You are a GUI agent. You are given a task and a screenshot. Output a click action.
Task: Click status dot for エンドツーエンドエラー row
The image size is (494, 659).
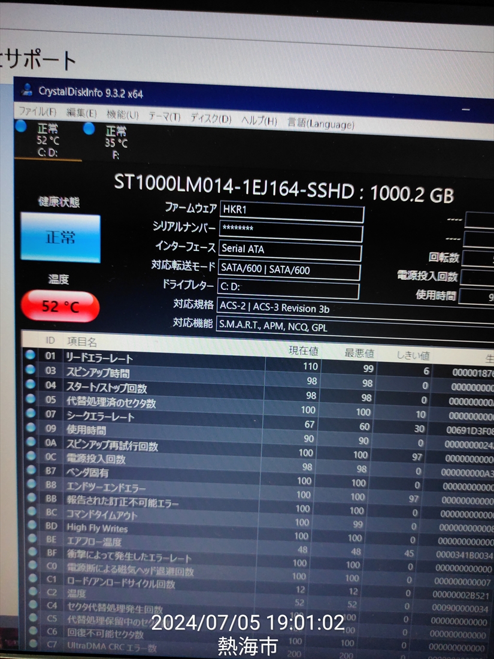click(x=32, y=483)
